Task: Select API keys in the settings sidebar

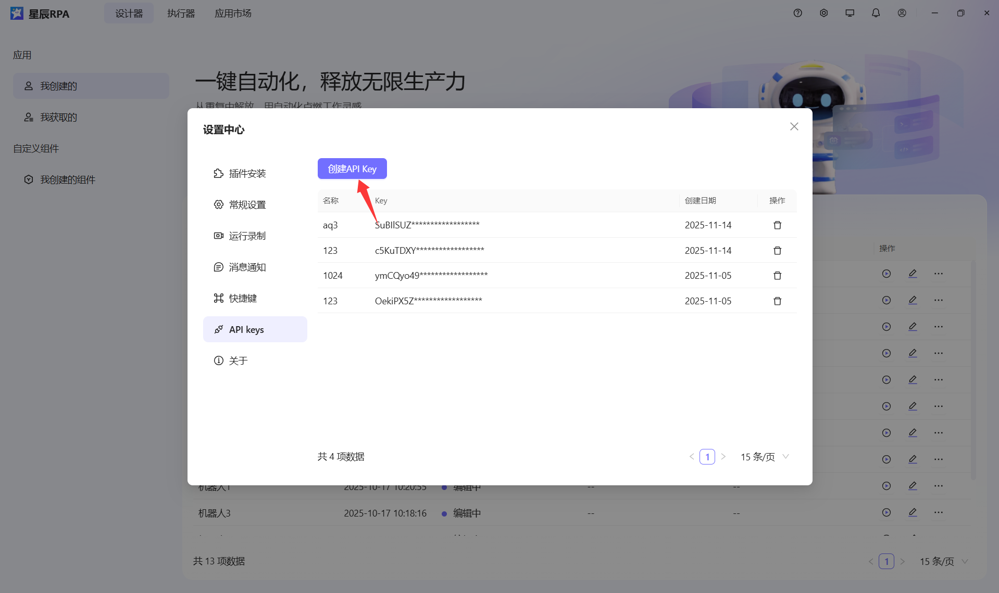Action: tap(246, 329)
